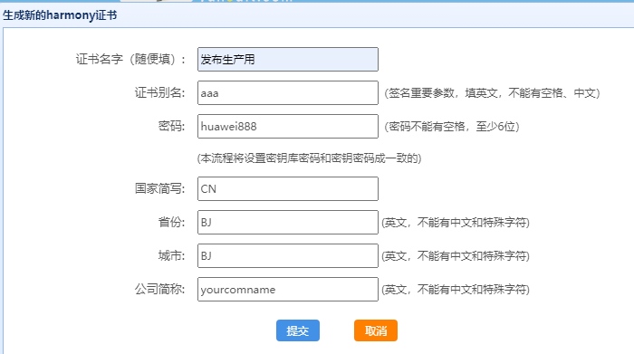
Task: Click the 英文 hint beside 省份 field
Action: (x=456, y=223)
